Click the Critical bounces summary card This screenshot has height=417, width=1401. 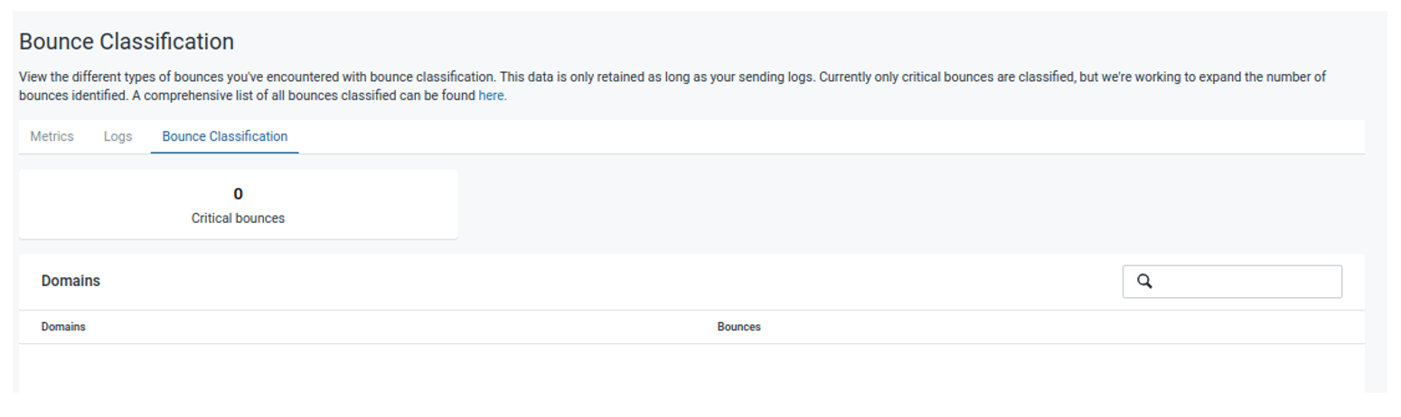pos(239,204)
